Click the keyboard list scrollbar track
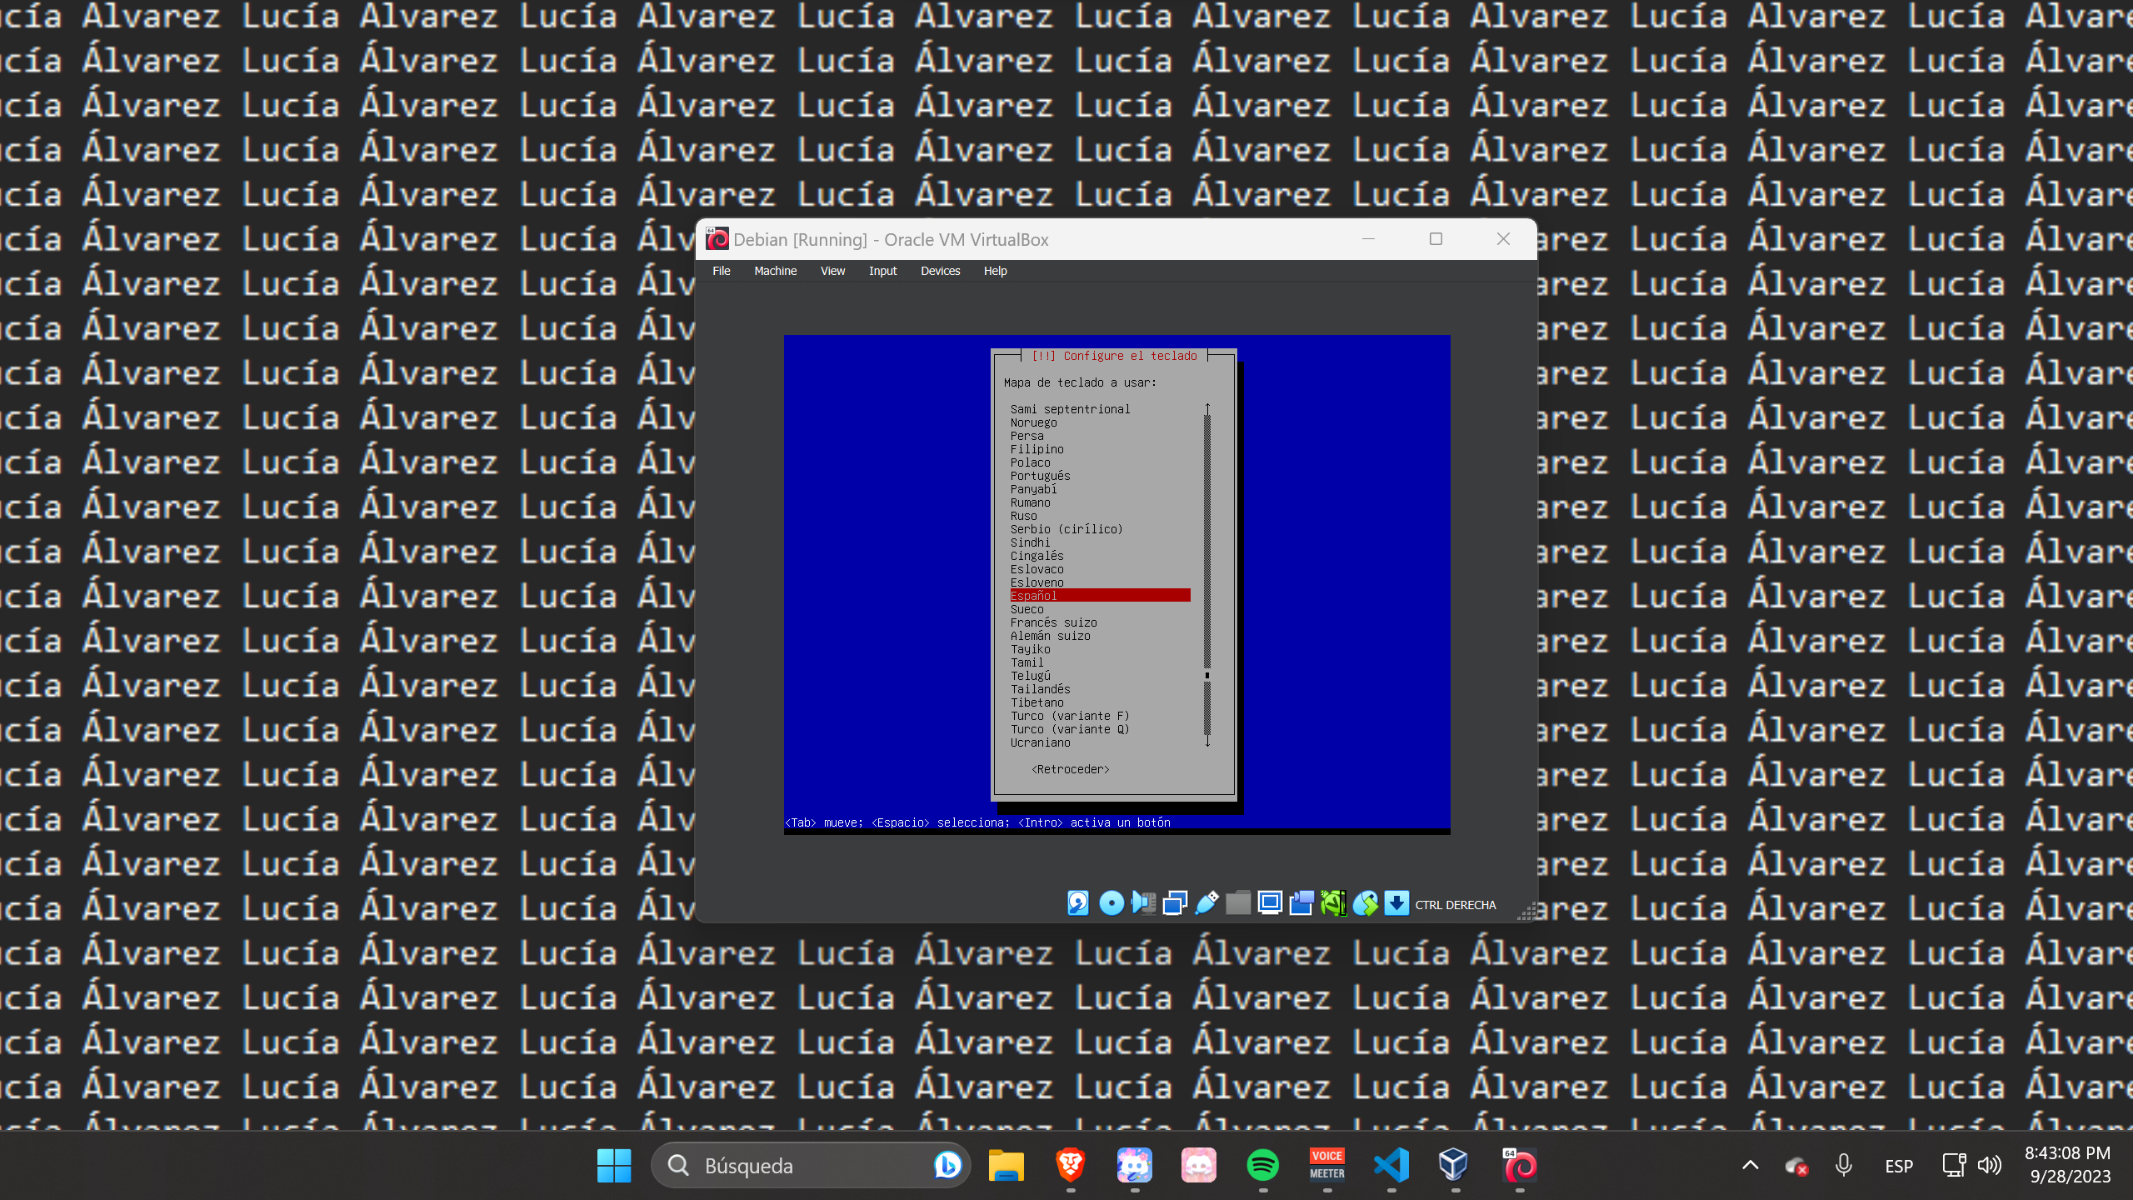 (x=1206, y=542)
